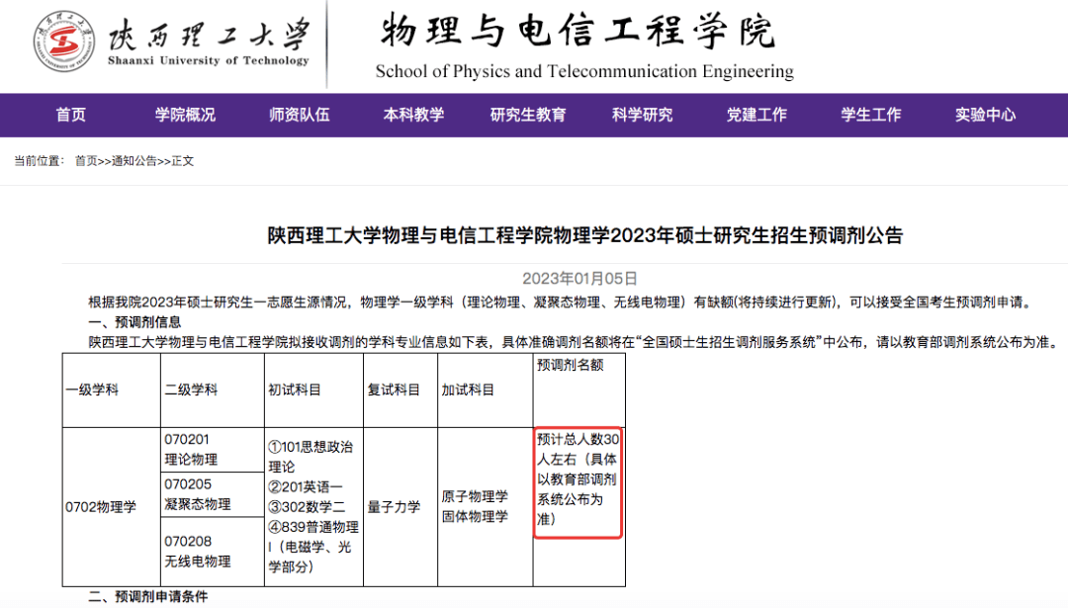Select the highlighted 预计总人数30人左右 table cell
Viewport: 1068px width, 608px height.
tap(577, 480)
